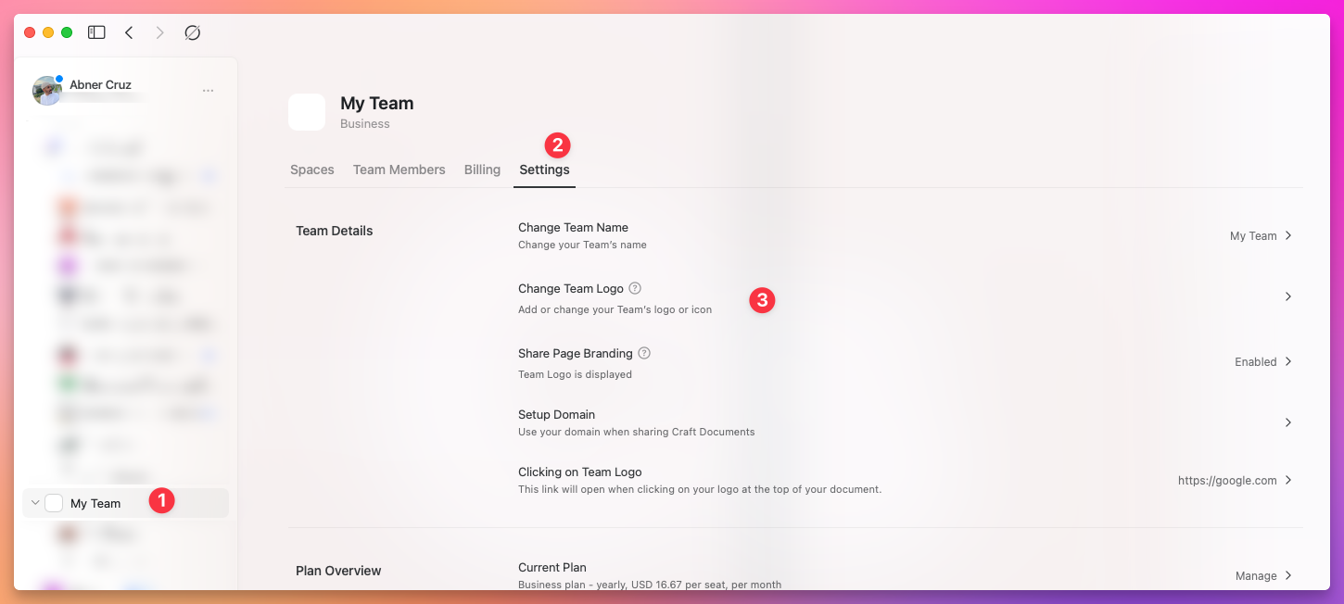
Task: Collapse the My Team sidebar chevron
Action: click(x=35, y=503)
